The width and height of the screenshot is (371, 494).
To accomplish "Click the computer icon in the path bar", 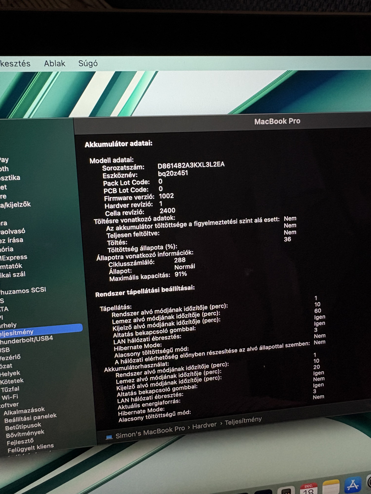I will click(x=109, y=437).
